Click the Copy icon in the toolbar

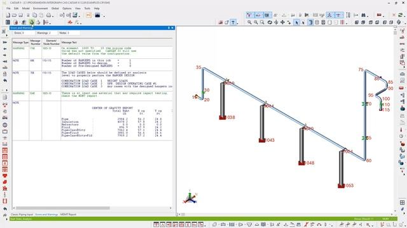[34, 15]
